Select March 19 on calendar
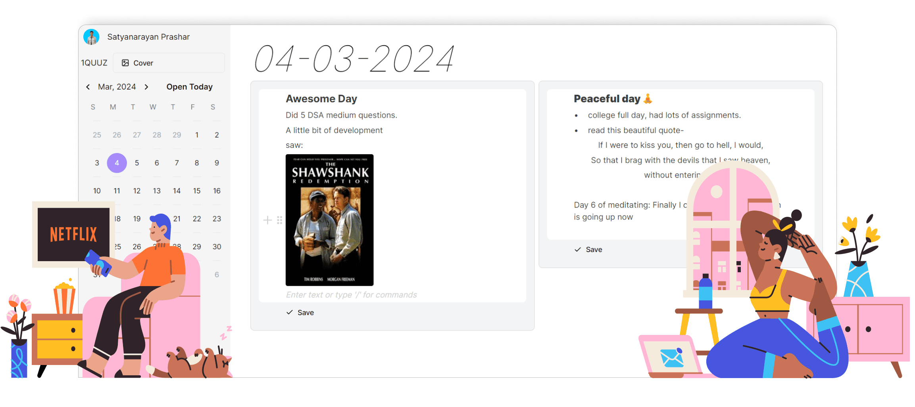The image size is (915, 407). click(137, 219)
